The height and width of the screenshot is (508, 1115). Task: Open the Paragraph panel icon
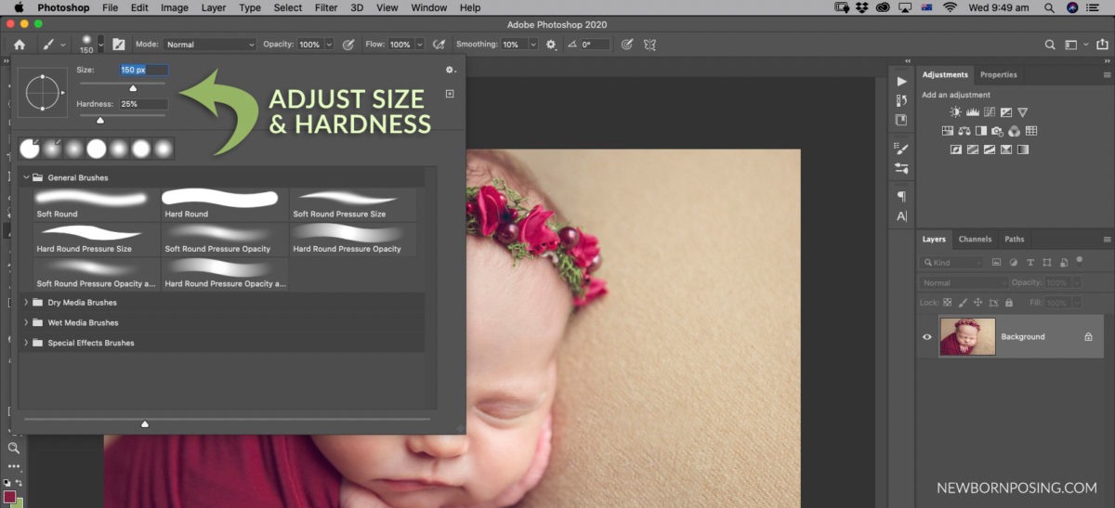(901, 196)
